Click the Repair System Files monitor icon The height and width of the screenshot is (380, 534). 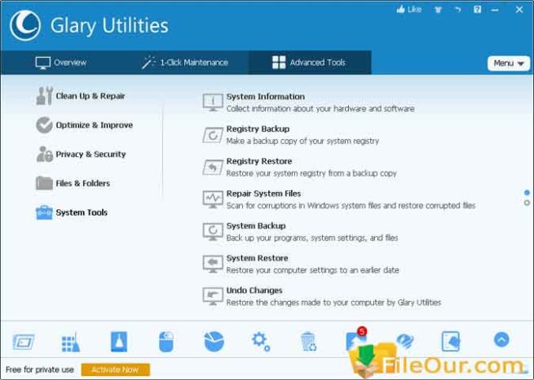(x=213, y=199)
